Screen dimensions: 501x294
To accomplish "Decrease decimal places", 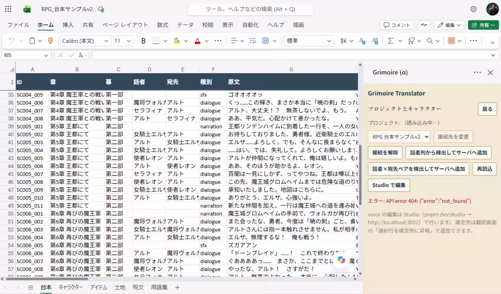I will pos(375,41).
